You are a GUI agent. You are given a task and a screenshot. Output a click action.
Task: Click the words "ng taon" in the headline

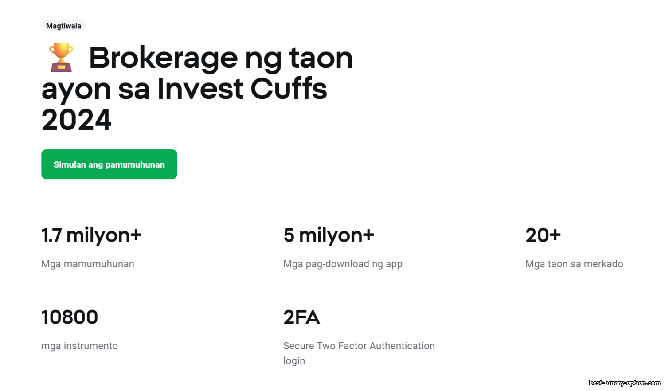pos(299,58)
